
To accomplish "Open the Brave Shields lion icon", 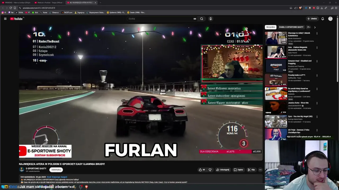I will click(x=300, y=8).
